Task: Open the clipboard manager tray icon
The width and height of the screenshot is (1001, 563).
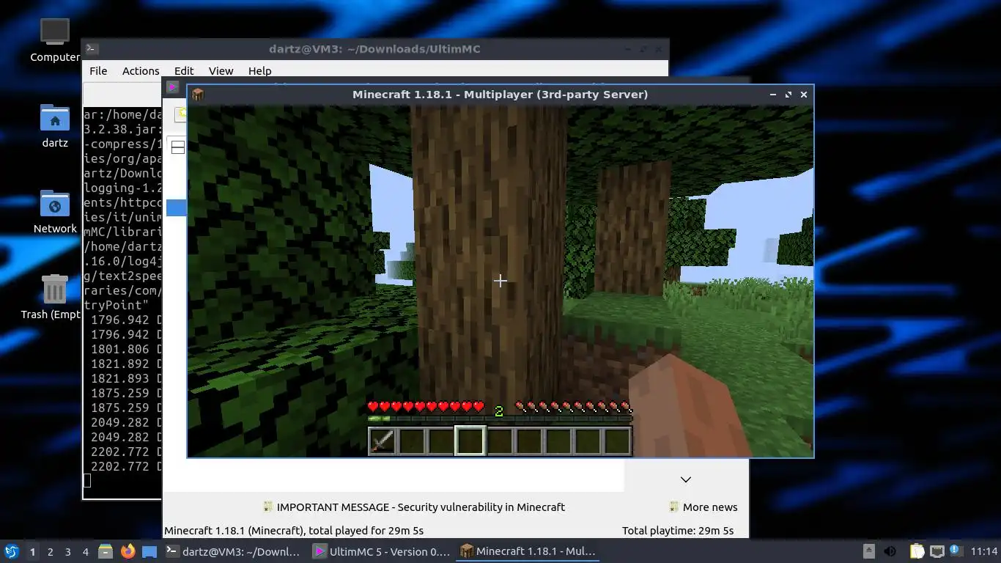Action: coord(917,551)
